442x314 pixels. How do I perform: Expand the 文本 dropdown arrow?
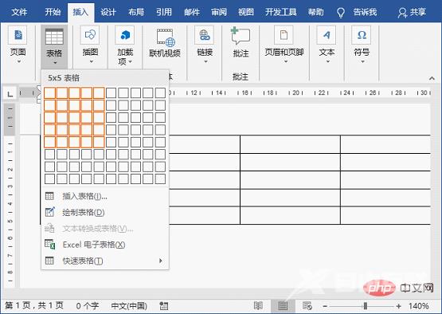[328, 61]
